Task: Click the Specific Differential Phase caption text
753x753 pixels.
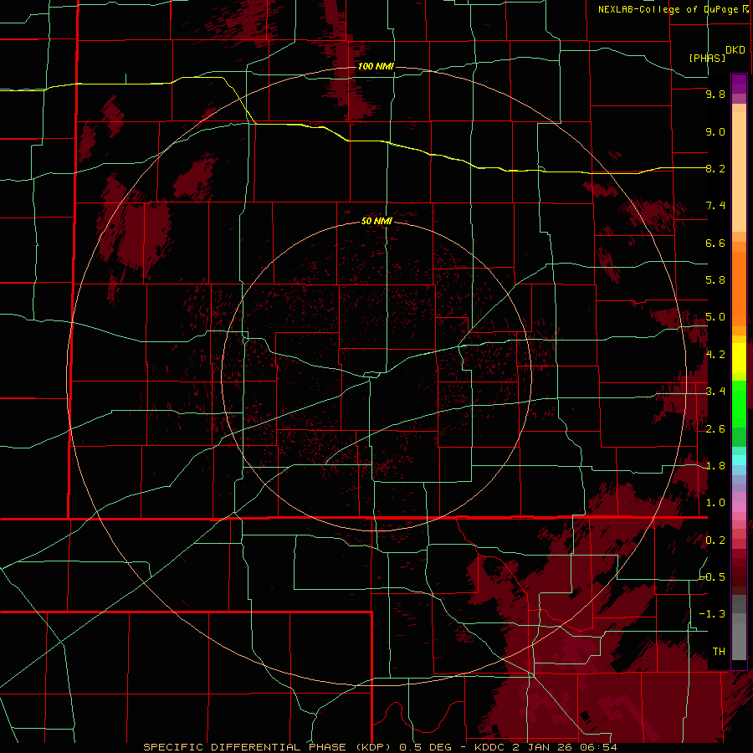Action: pos(381,747)
